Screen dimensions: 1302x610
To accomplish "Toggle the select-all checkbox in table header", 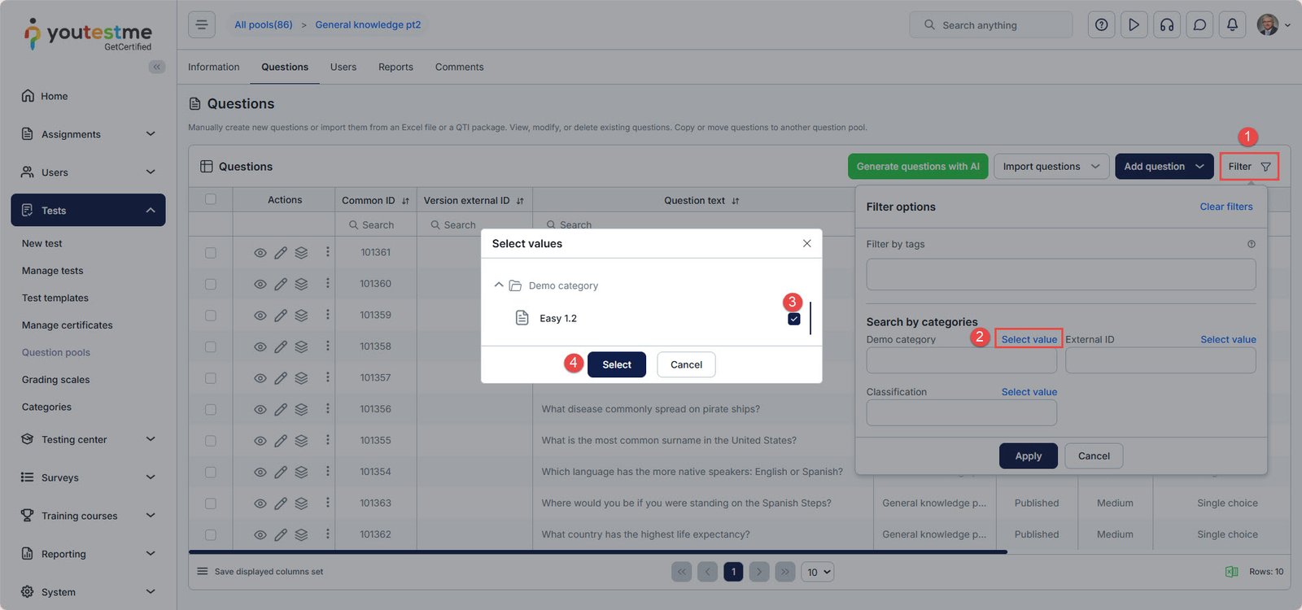I will (211, 199).
